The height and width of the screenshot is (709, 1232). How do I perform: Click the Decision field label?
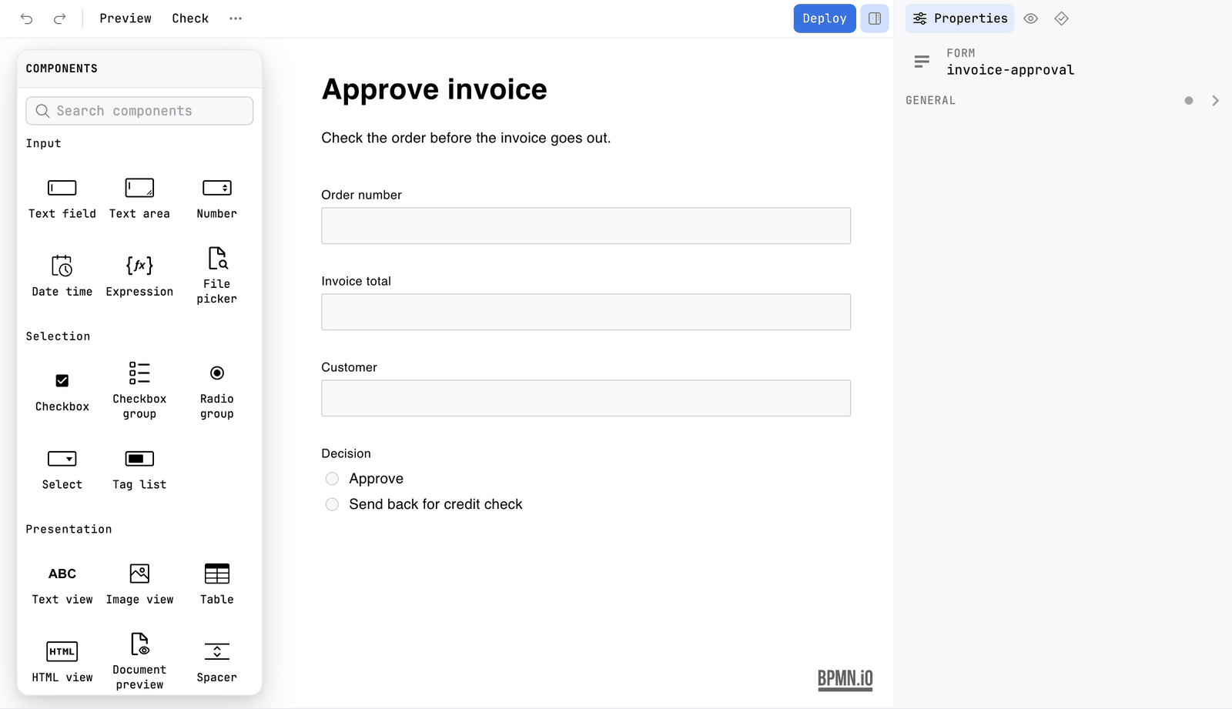coord(346,453)
